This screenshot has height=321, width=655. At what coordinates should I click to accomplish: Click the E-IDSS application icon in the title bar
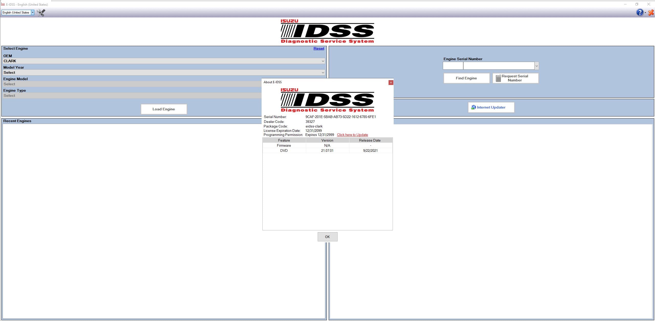[2, 4]
